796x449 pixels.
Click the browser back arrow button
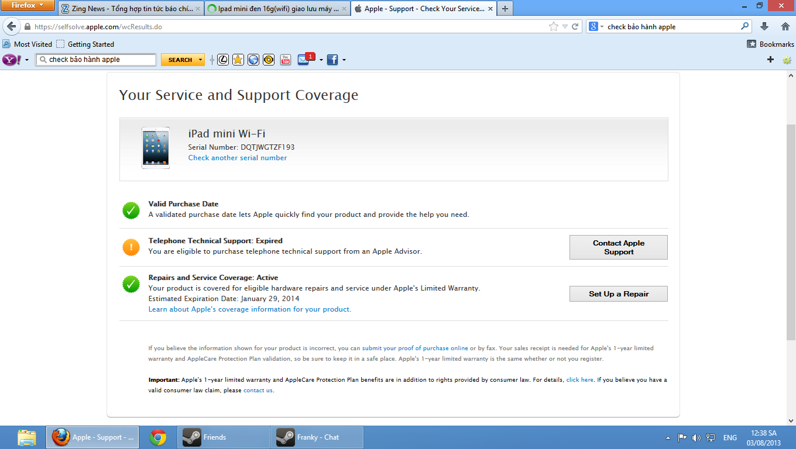tap(11, 27)
